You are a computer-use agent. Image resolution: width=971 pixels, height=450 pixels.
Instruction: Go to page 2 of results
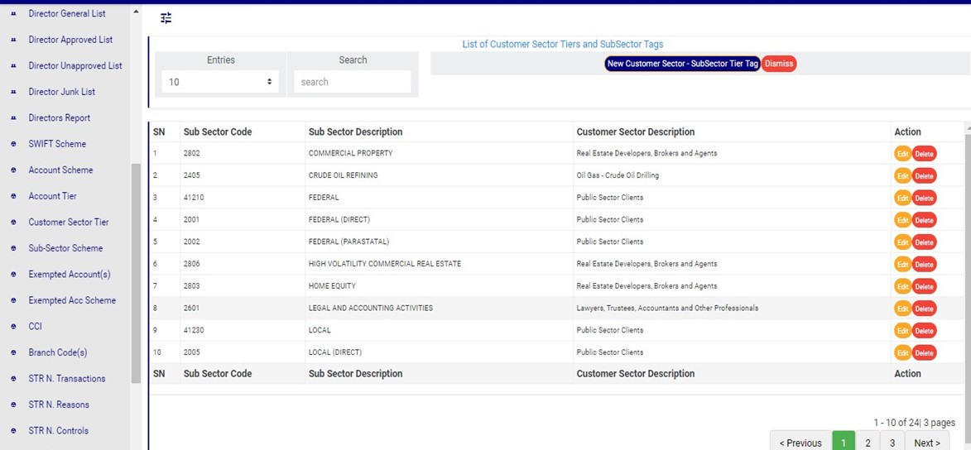click(x=868, y=443)
